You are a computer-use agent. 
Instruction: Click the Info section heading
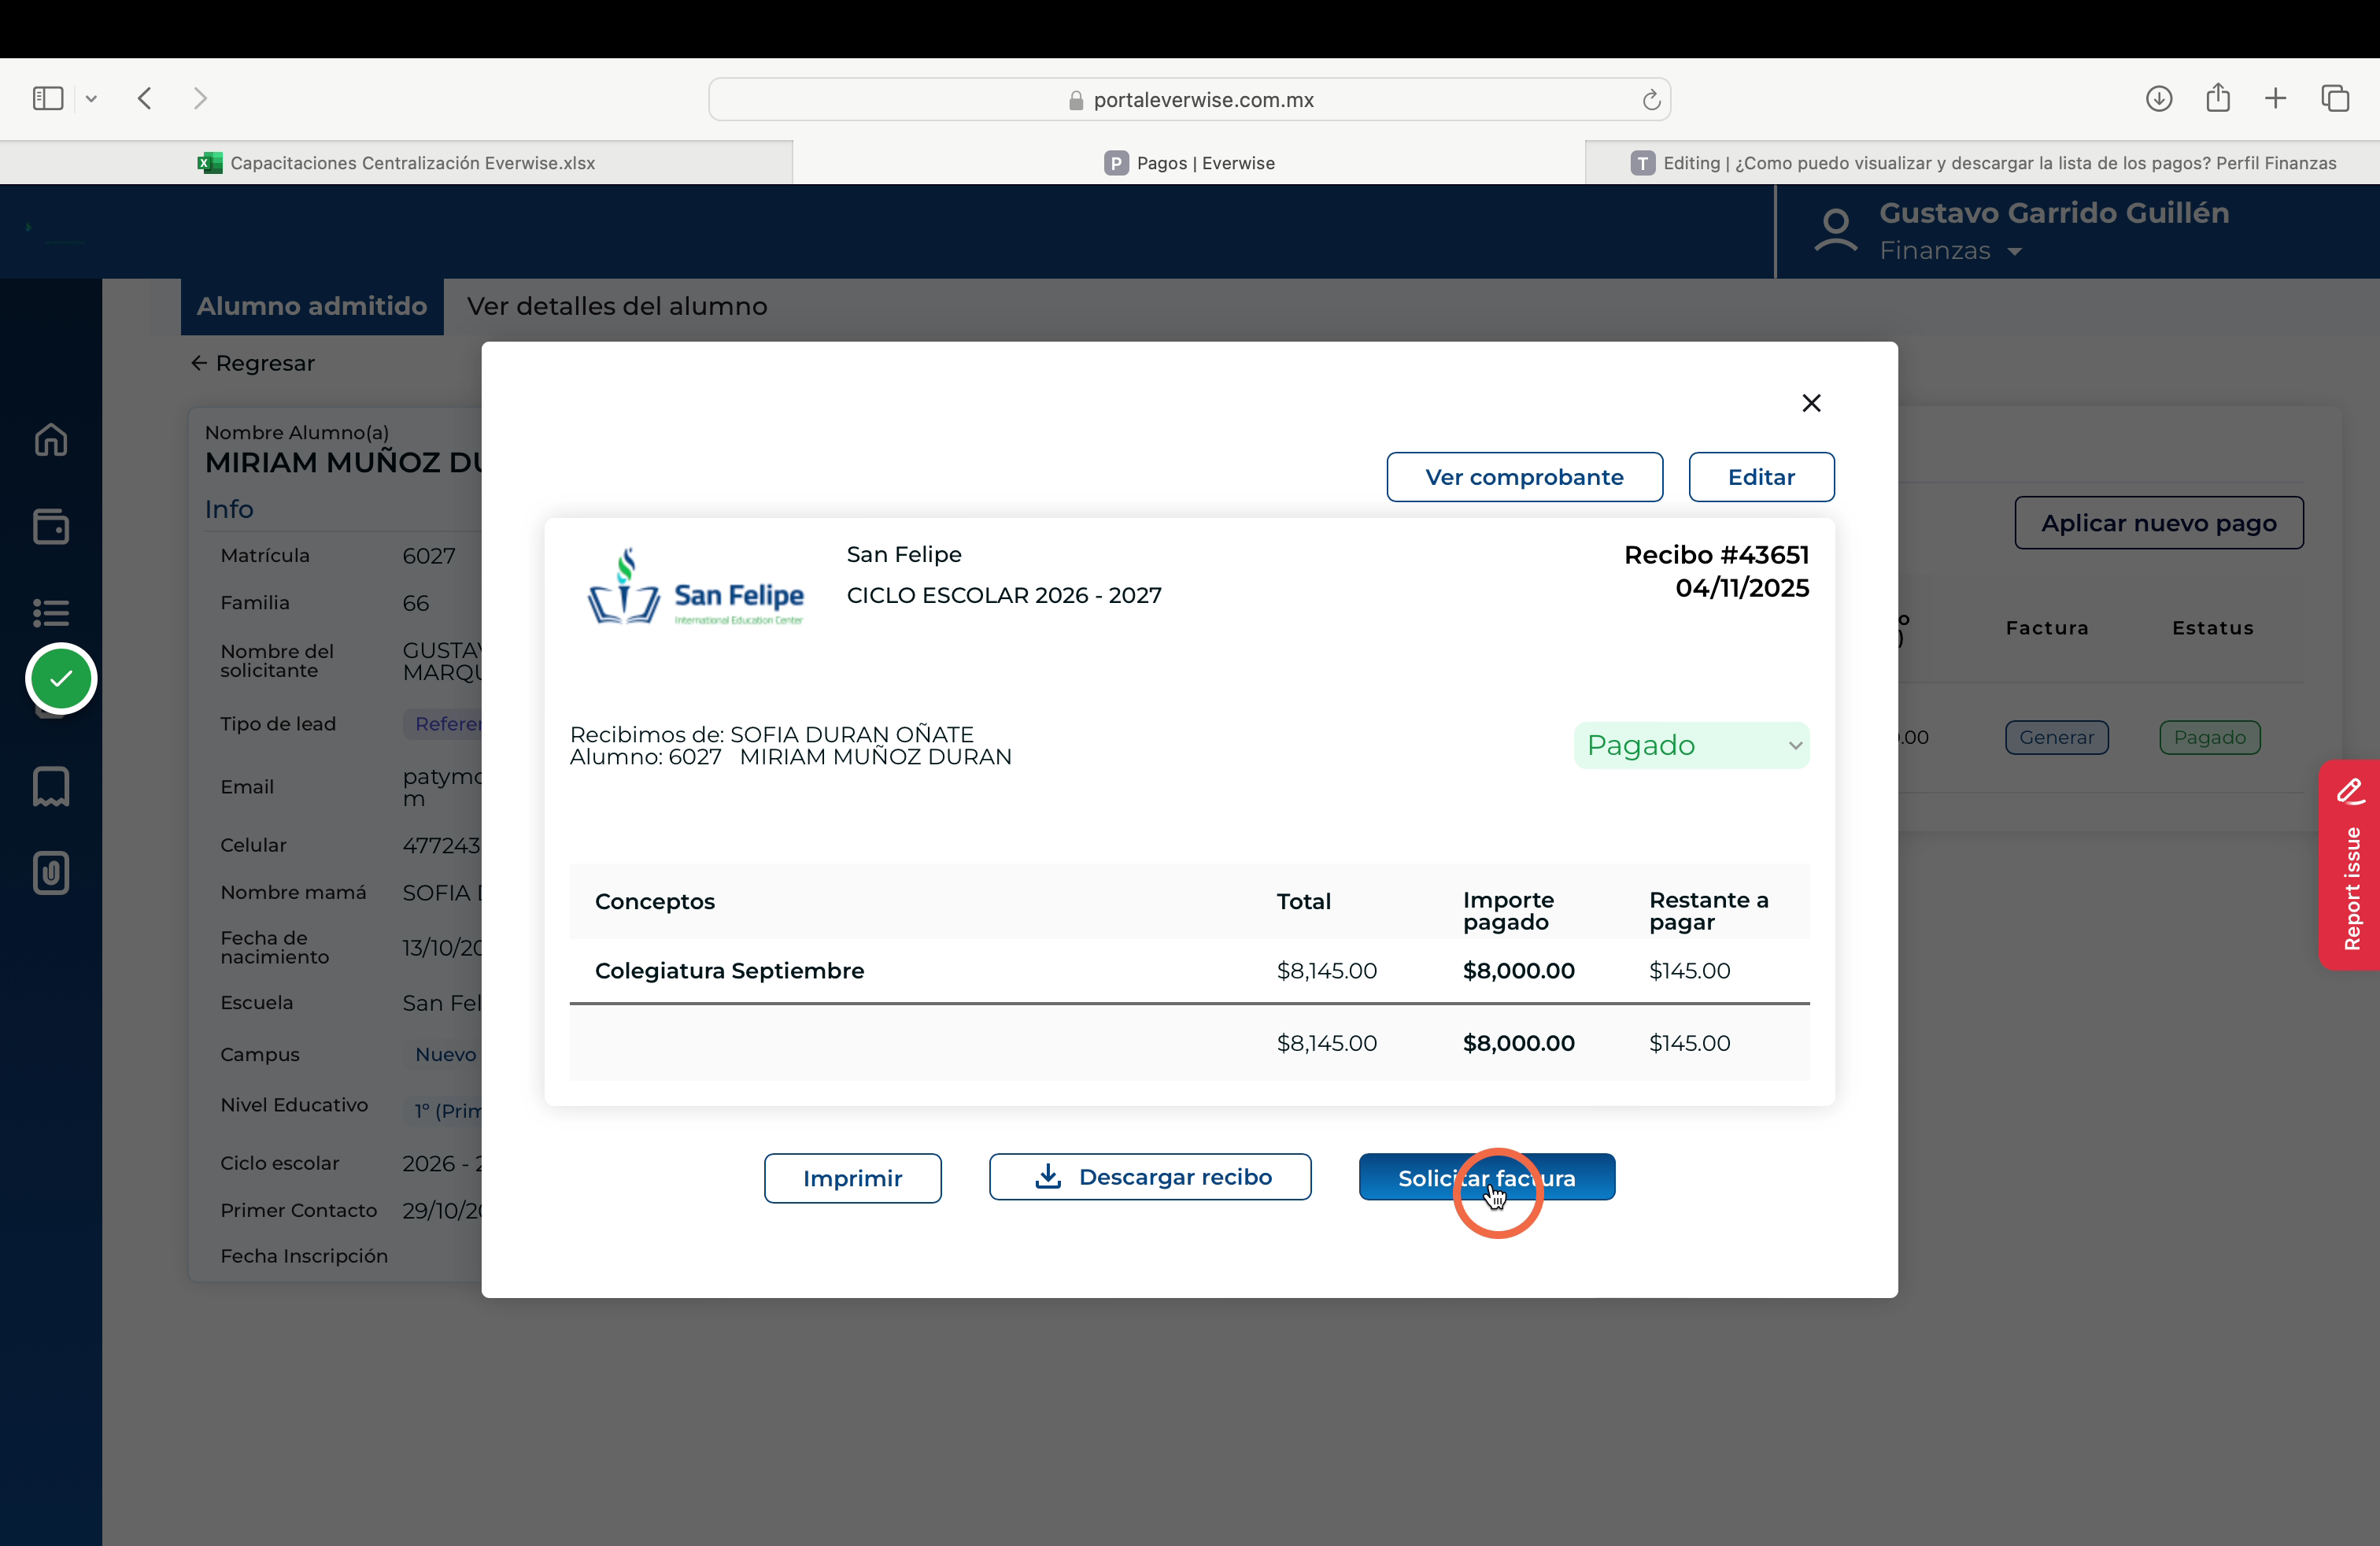tap(229, 509)
